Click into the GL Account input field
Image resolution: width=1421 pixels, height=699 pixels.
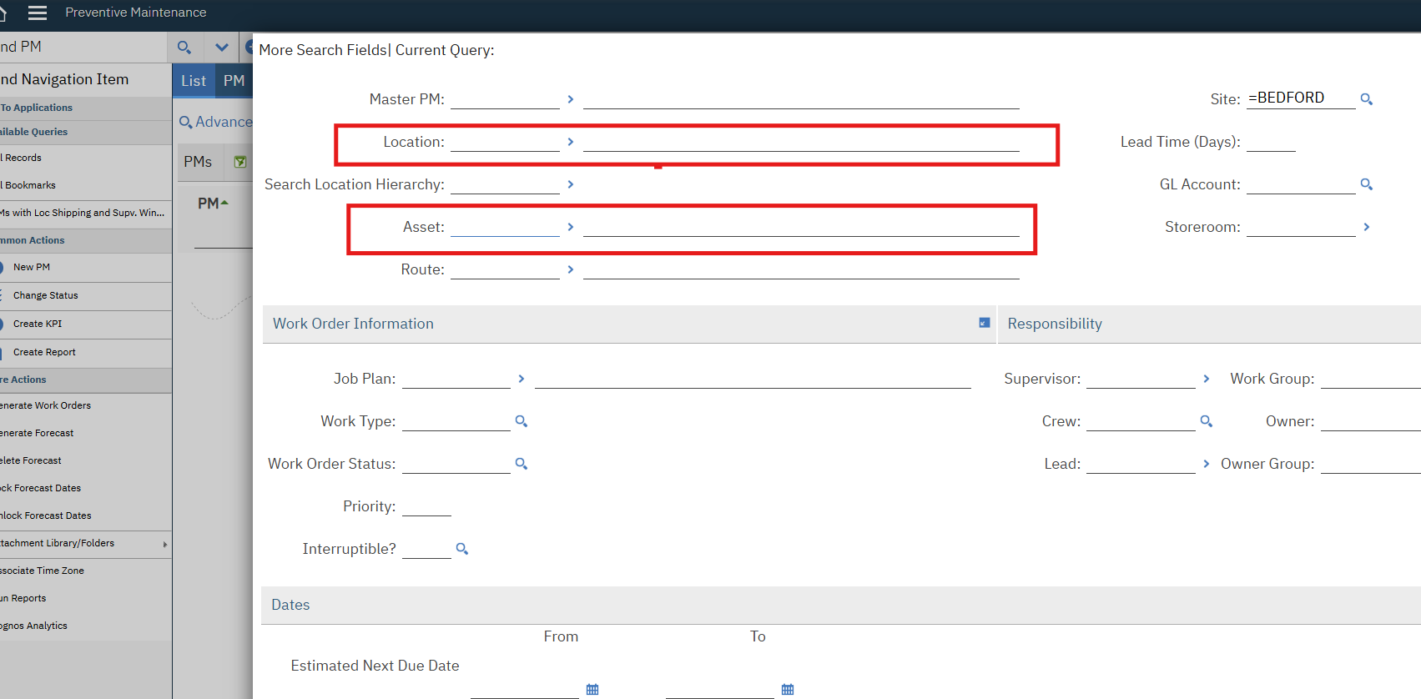[1301, 184]
